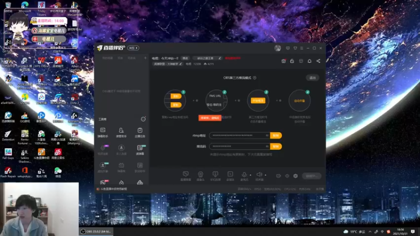The height and width of the screenshot is (236, 420).
Task: Expand the microphone options arrow
Action: [250, 175]
